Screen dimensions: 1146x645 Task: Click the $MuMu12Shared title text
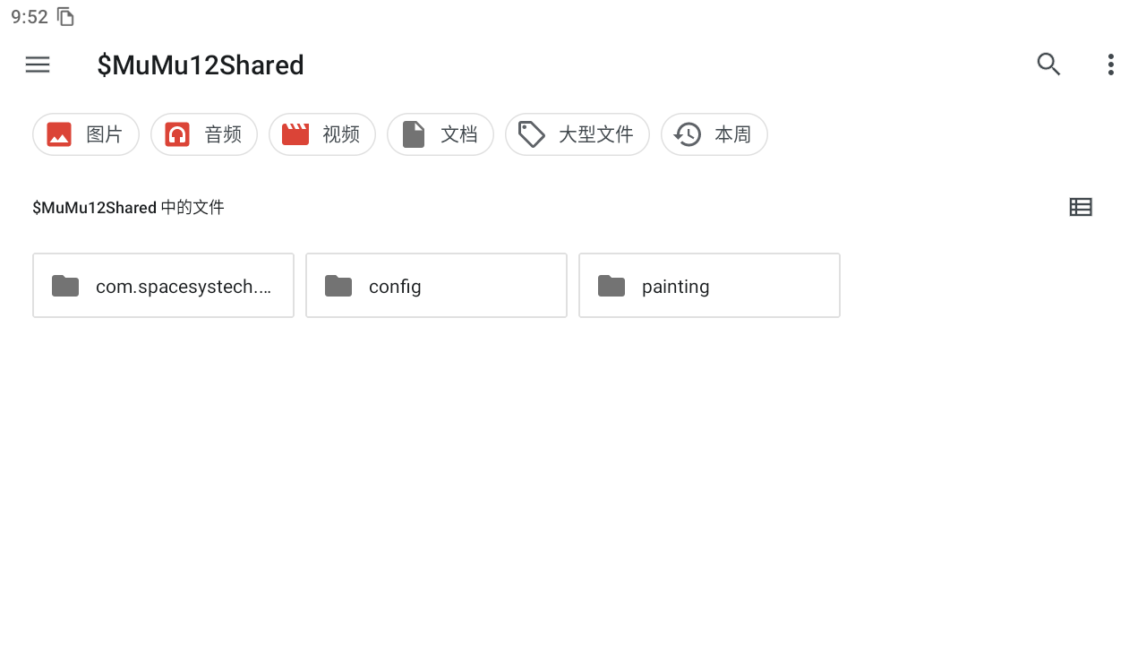pos(201,65)
